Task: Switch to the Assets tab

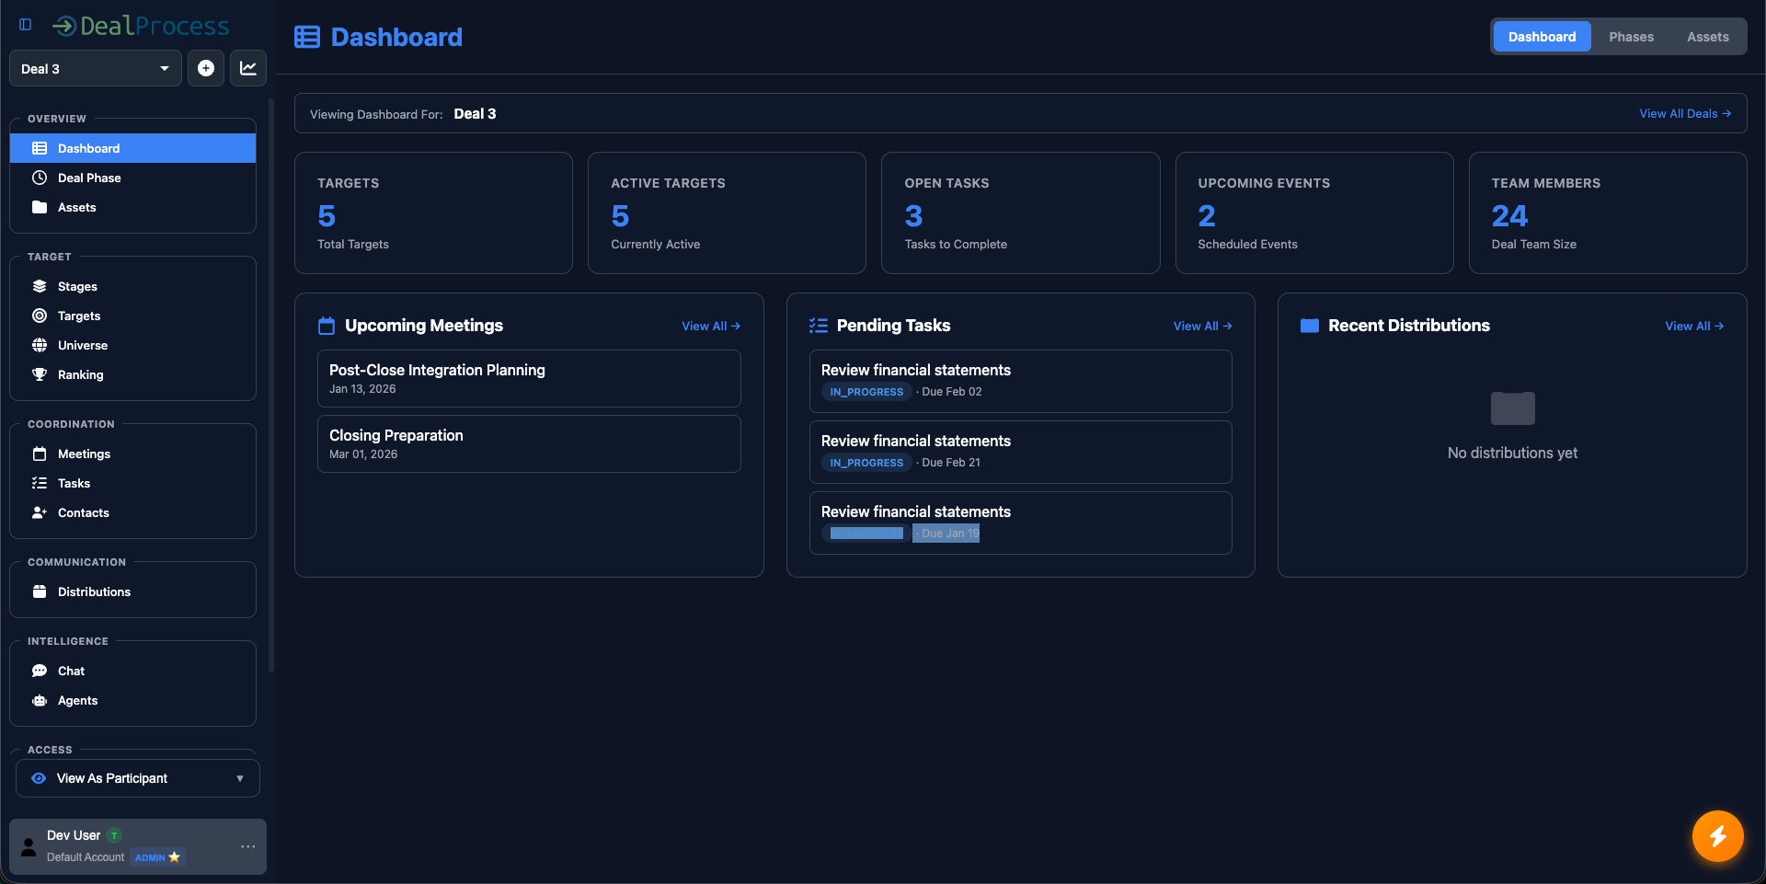Action: 1708,37
